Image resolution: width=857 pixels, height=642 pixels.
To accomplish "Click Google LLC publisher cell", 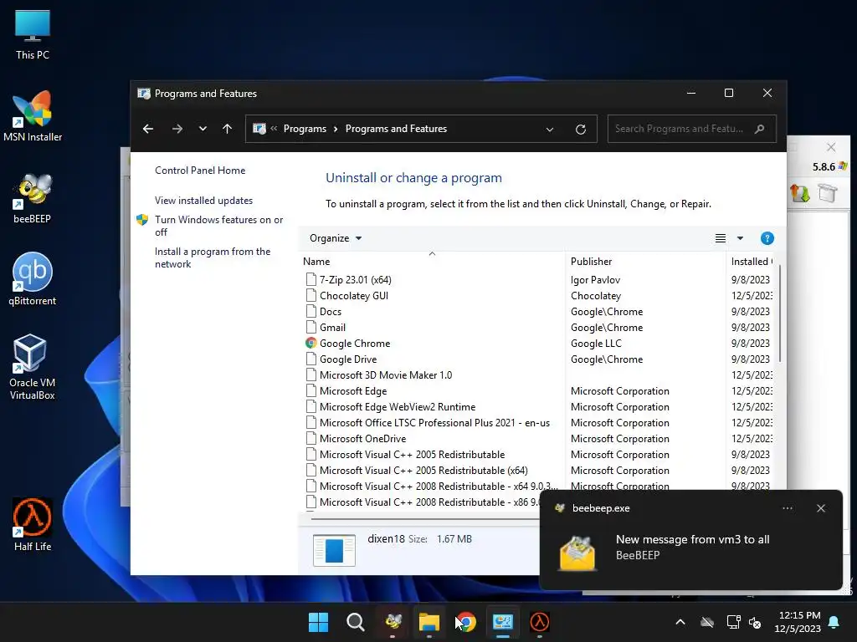I will click(x=596, y=343).
